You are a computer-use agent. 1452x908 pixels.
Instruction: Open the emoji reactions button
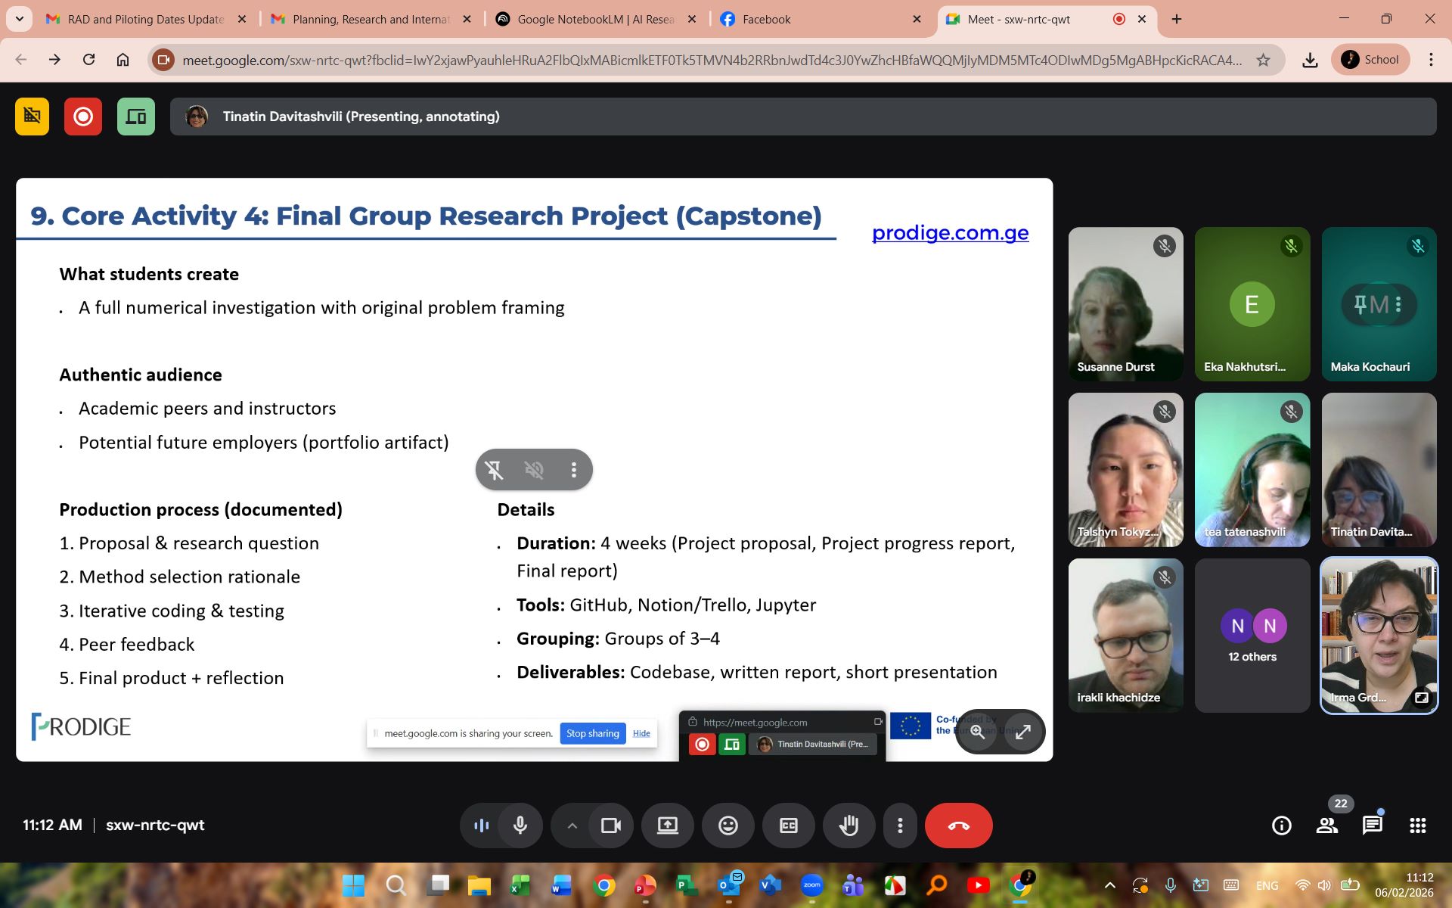(x=728, y=826)
